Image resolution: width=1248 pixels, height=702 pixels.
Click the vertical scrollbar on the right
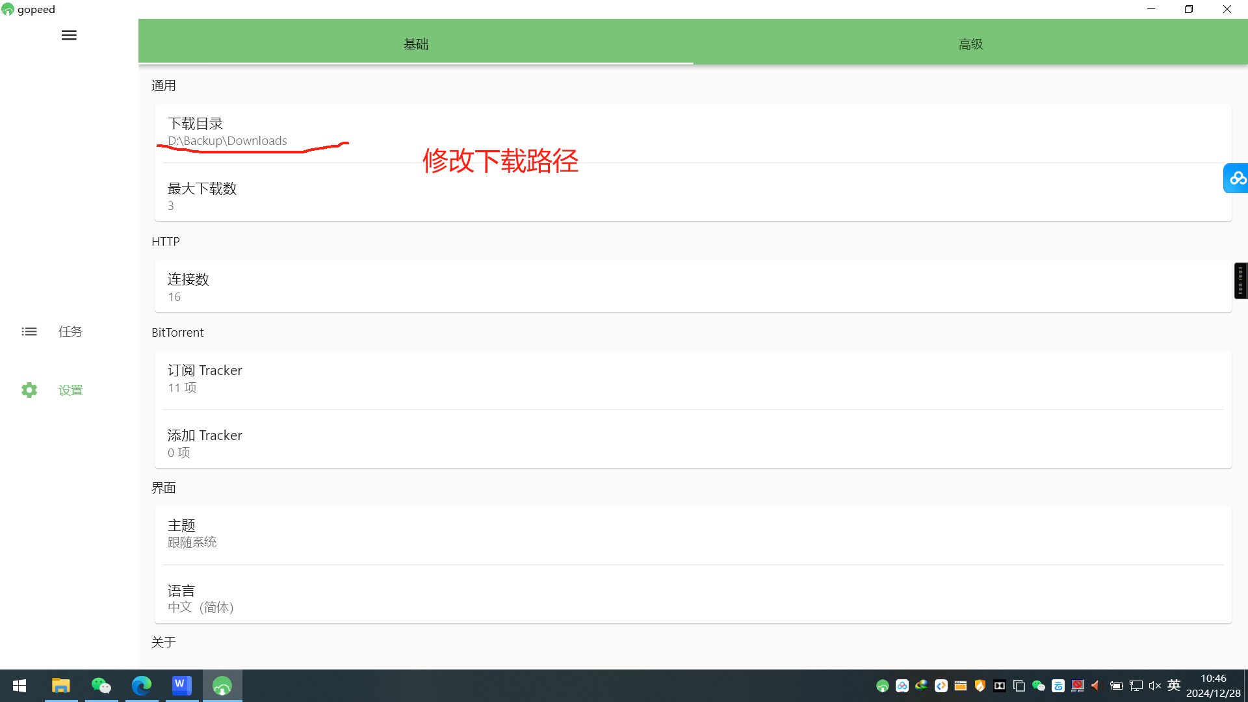pos(1241,281)
